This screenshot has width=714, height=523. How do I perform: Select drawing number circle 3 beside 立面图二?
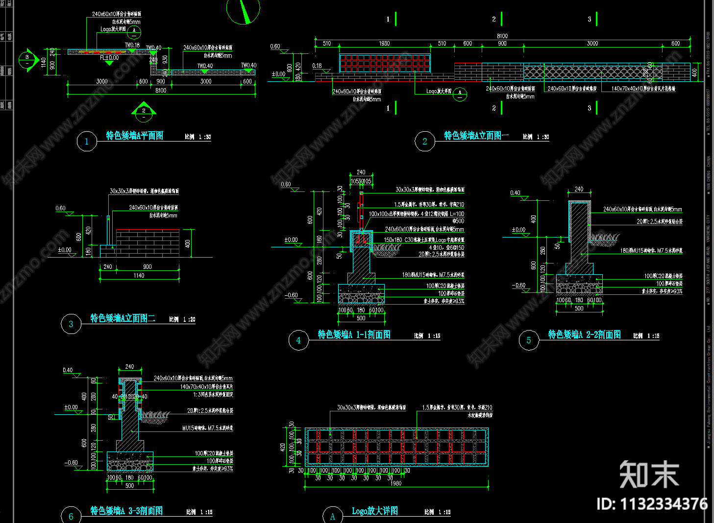tap(71, 324)
